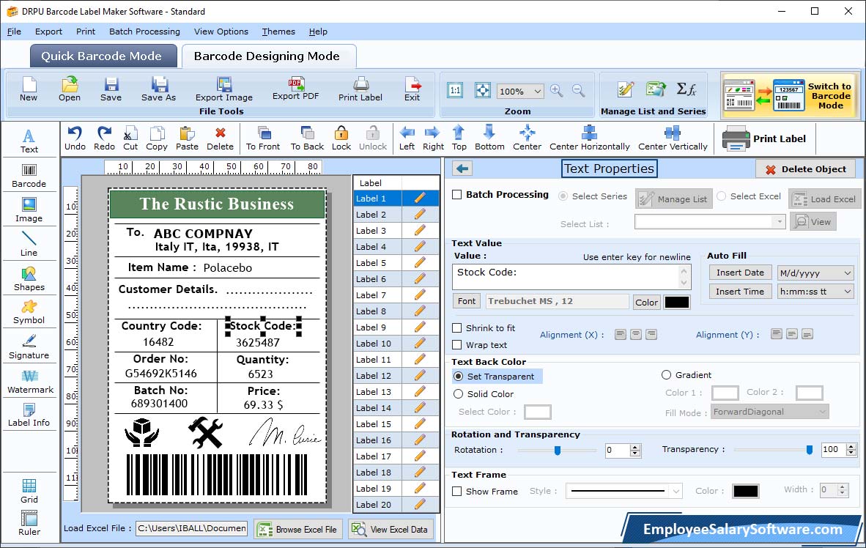This screenshot has width=866, height=548.
Task: Open the Batch Processing menu
Action: pyautogui.click(x=145, y=32)
